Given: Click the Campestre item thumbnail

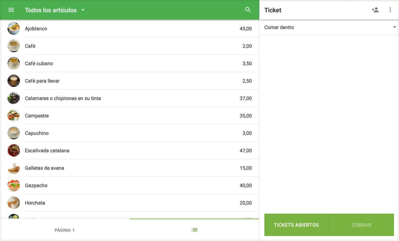Looking at the screenshot, I should pos(14,116).
